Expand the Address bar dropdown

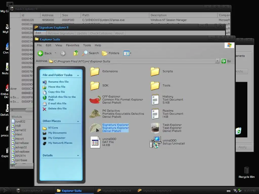[x=217, y=61]
